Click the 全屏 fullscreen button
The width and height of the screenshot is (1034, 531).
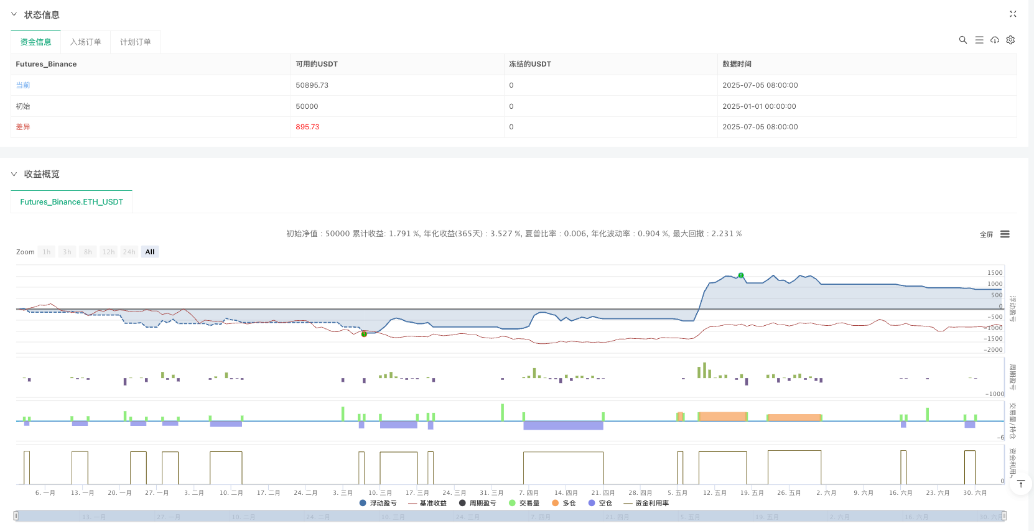(x=986, y=234)
